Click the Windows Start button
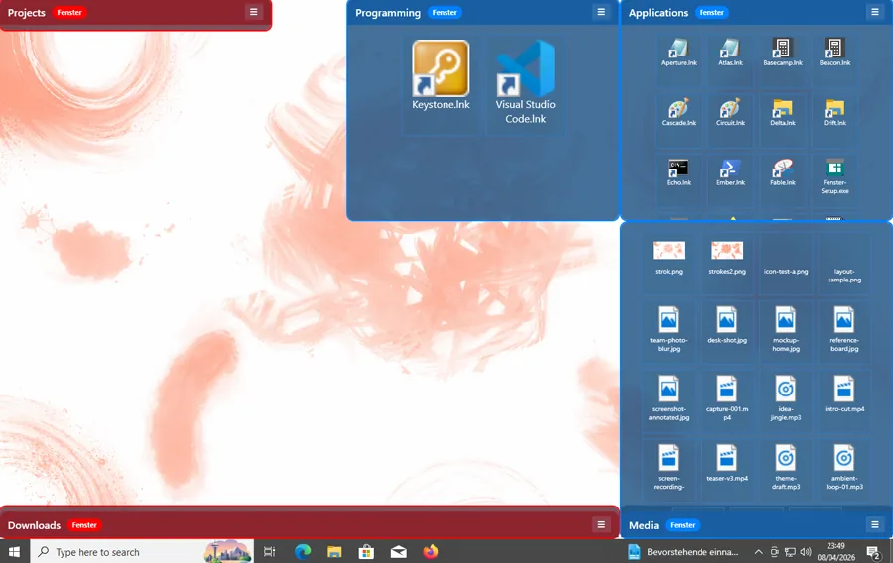This screenshot has height=563, width=893. point(15,552)
